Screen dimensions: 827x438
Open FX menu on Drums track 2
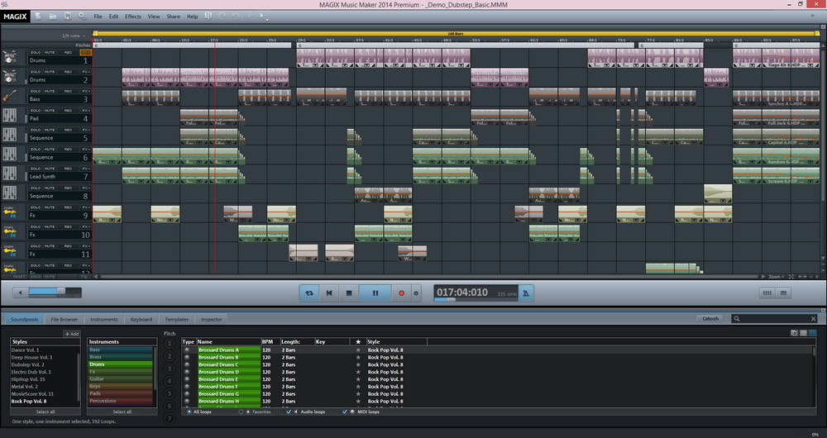point(85,72)
